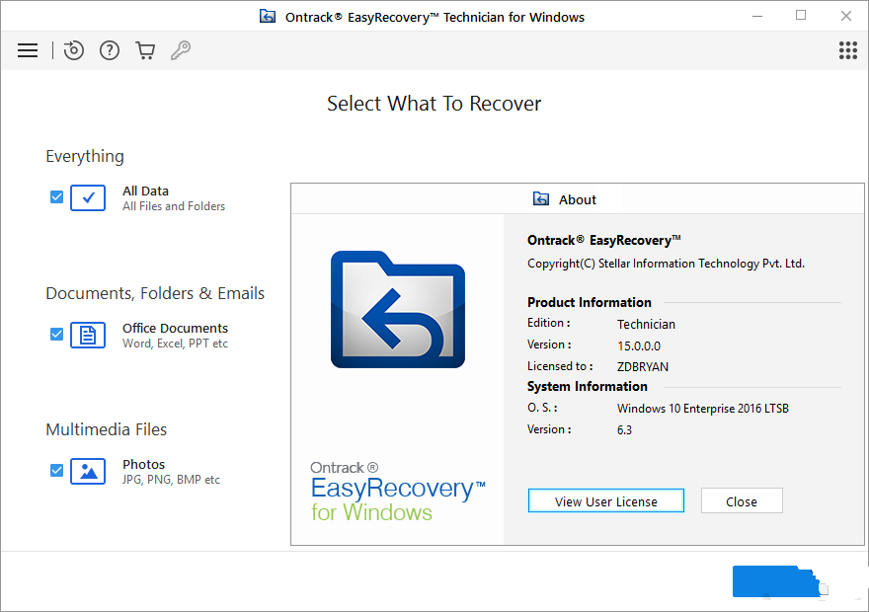This screenshot has height=612, width=869.
Task: Click the 'JPG, PNG, BMP etc' description
Action: 171,480
